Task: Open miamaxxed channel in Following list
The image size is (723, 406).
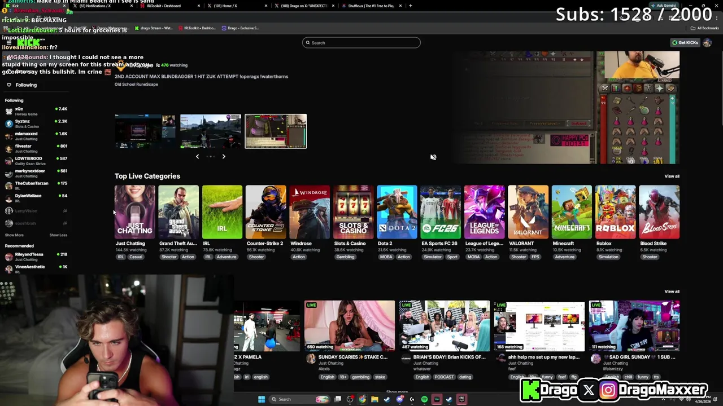Action: coord(35,136)
